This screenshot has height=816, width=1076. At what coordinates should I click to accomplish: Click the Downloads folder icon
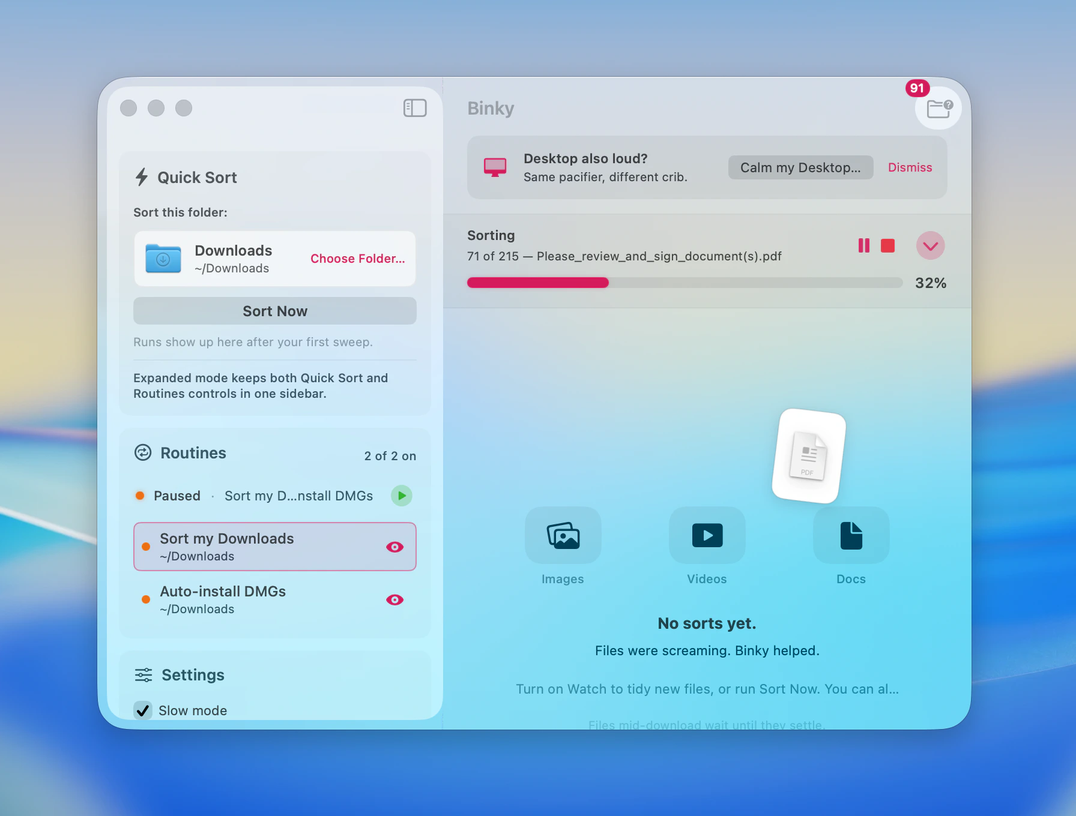click(x=163, y=259)
